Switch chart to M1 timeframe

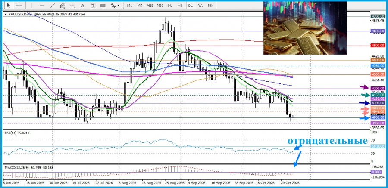click(x=129, y=6)
